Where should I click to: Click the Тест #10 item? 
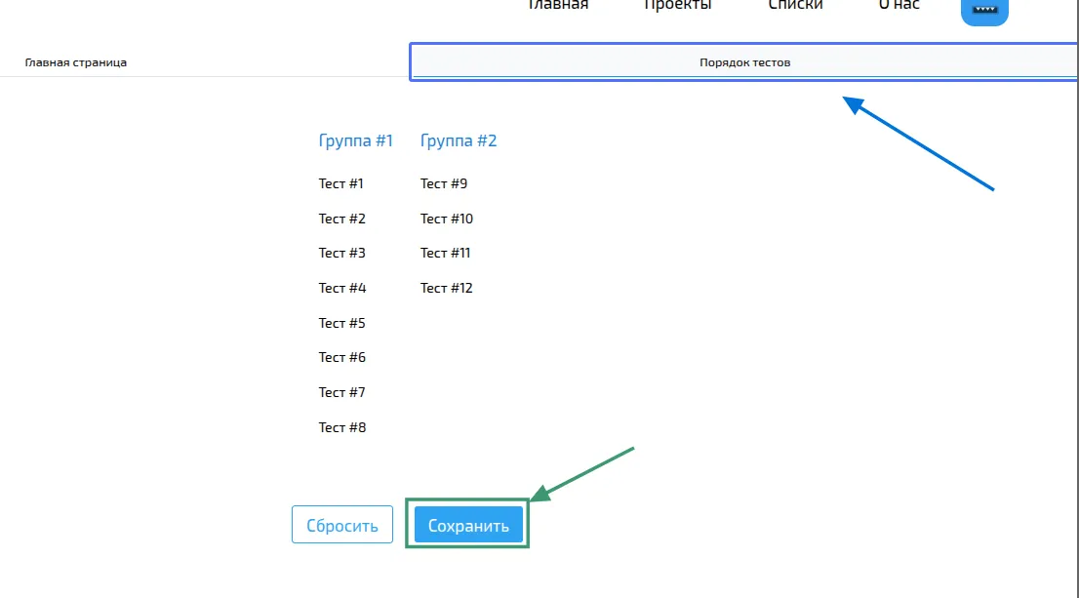pos(446,219)
